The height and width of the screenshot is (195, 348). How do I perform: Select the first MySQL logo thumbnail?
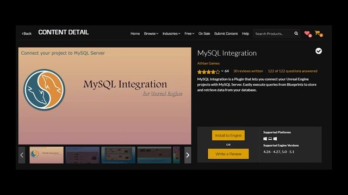pos(46,155)
